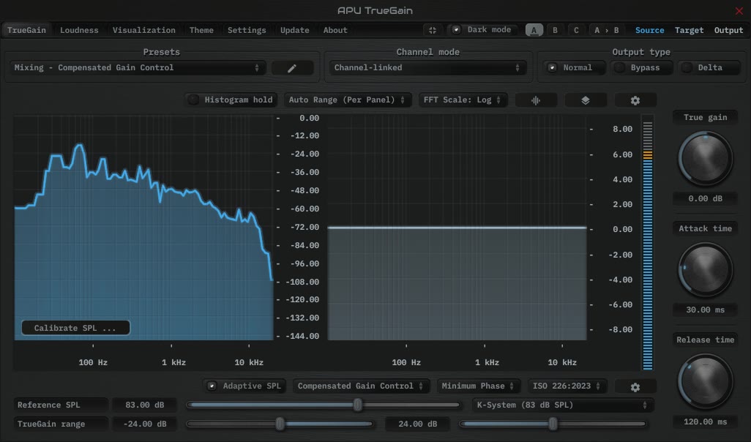Click the True gain knob
Image resolution: width=751 pixels, height=442 pixels.
(x=705, y=159)
